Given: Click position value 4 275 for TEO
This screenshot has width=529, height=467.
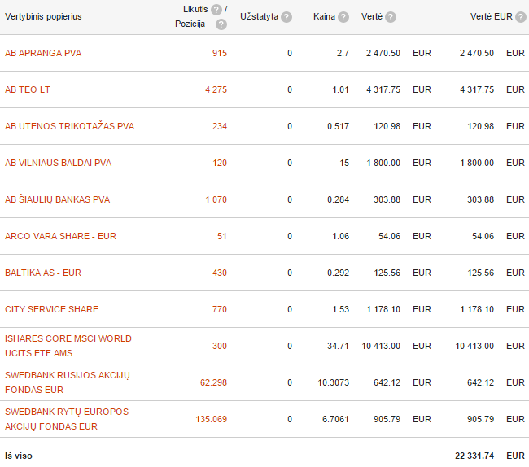Looking at the screenshot, I should [216, 89].
